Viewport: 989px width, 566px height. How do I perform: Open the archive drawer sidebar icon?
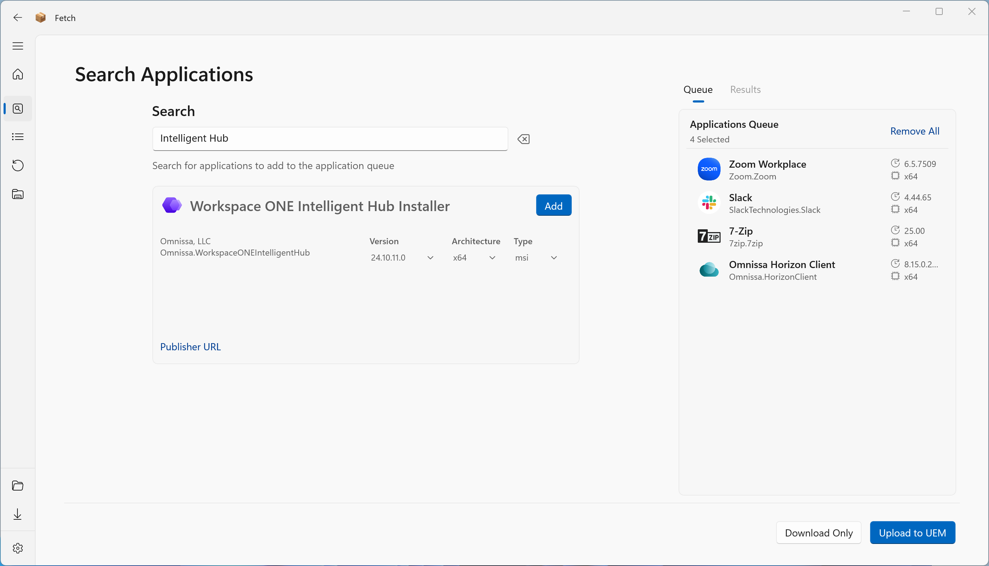click(x=18, y=194)
